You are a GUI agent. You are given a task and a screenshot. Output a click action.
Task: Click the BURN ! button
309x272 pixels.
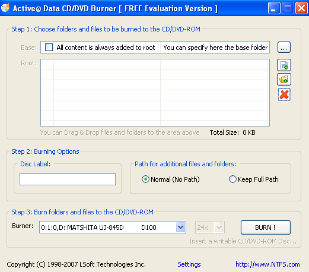coord(266,227)
